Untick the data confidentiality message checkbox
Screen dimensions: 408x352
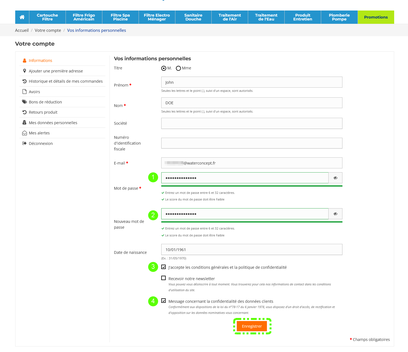164,301
